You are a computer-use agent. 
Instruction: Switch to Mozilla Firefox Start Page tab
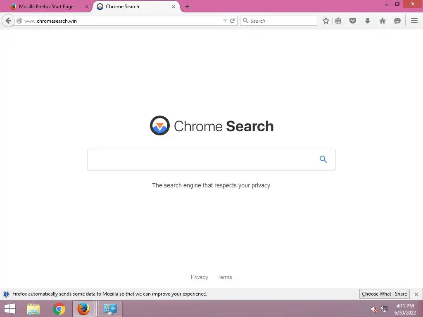coord(46,7)
